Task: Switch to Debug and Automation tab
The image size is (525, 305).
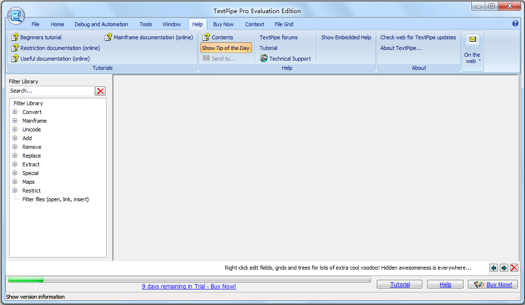Action: point(101,24)
